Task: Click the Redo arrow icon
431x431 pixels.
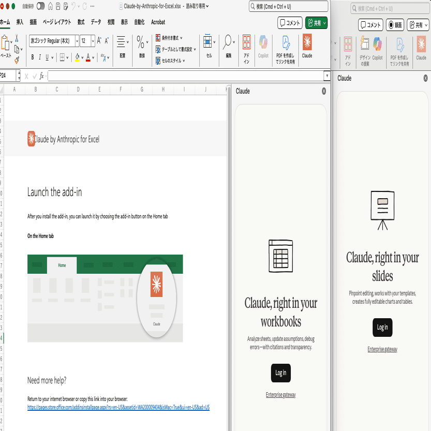Action: pyautogui.click(x=84, y=6)
